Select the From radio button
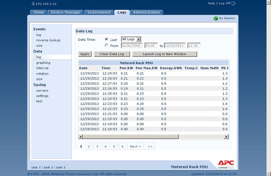The image size is (271, 176). pos(106,46)
